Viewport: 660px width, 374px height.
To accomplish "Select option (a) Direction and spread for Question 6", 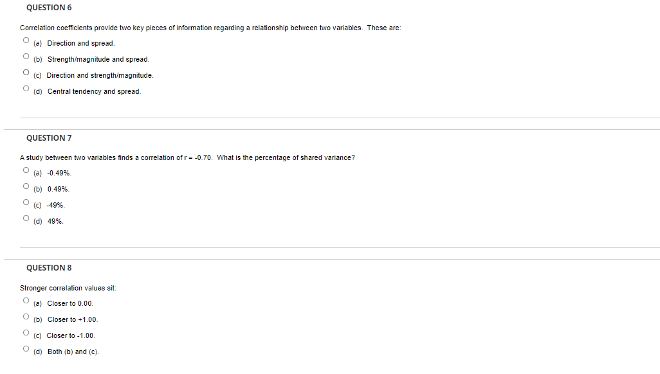I will click(25, 40).
